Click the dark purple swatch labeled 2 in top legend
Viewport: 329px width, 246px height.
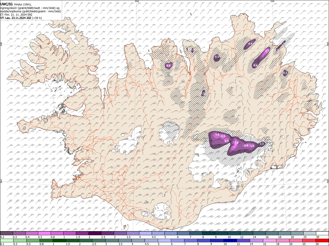[x=95, y=233]
